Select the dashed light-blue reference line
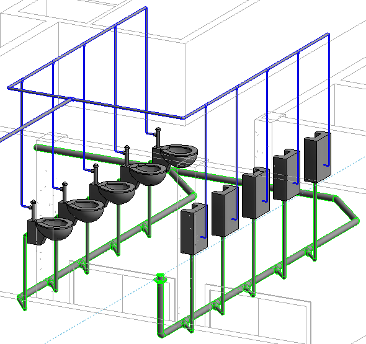 [205, 250]
